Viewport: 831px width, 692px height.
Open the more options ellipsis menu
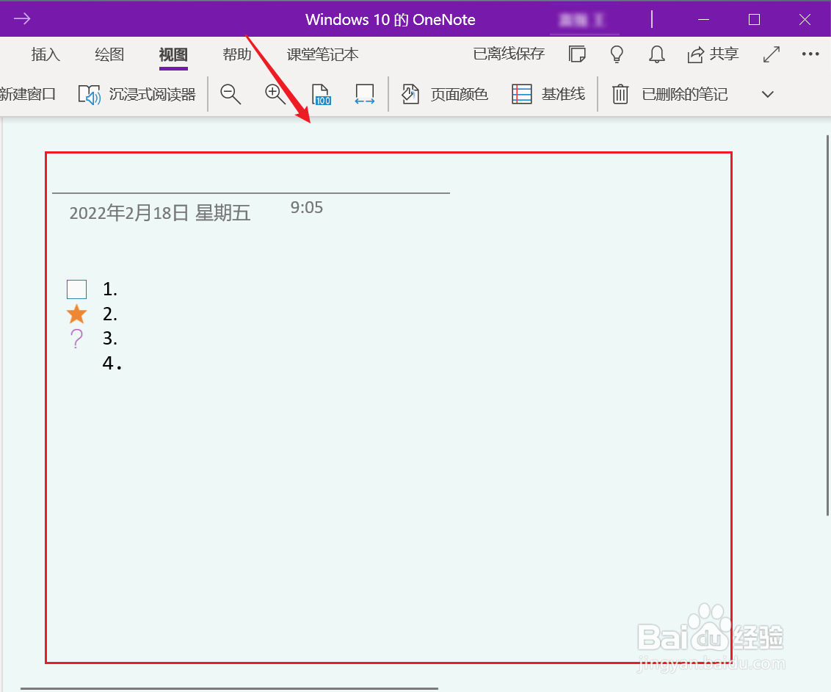click(810, 54)
